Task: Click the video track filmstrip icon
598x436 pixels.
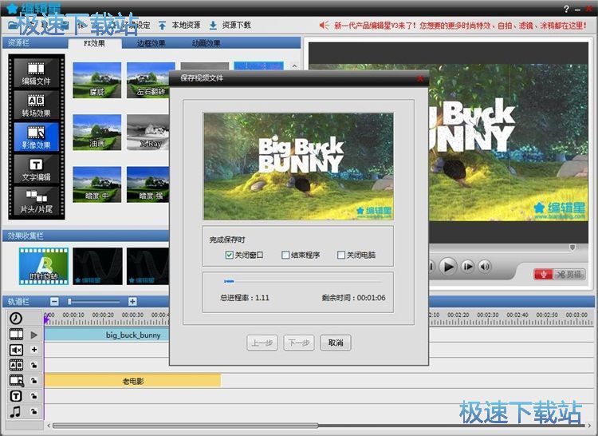Action: pos(16,335)
